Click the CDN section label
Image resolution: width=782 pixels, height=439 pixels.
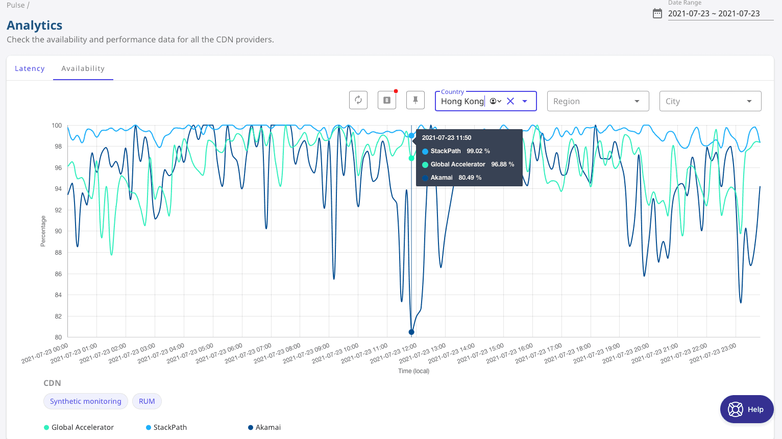point(52,383)
